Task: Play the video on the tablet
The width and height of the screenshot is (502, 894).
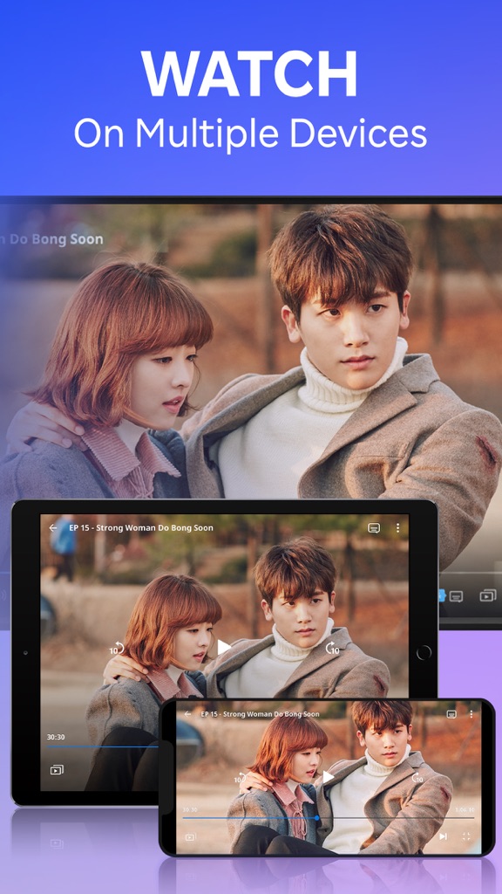Action: [x=224, y=647]
